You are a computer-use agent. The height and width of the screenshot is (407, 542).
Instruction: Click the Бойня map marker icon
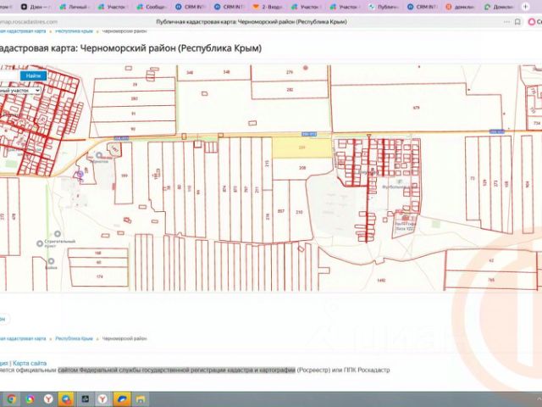click(51, 261)
